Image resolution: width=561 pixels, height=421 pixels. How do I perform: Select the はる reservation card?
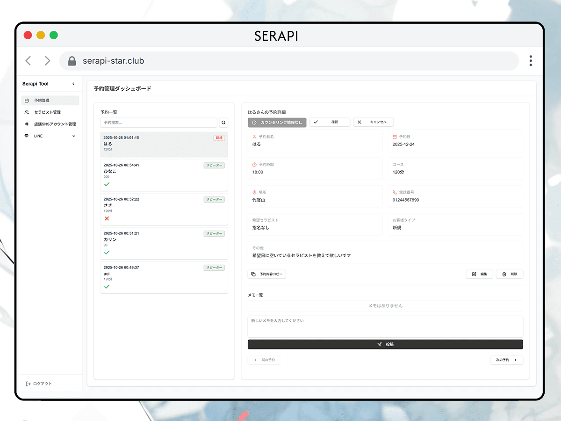pyautogui.click(x=164, y=144)
